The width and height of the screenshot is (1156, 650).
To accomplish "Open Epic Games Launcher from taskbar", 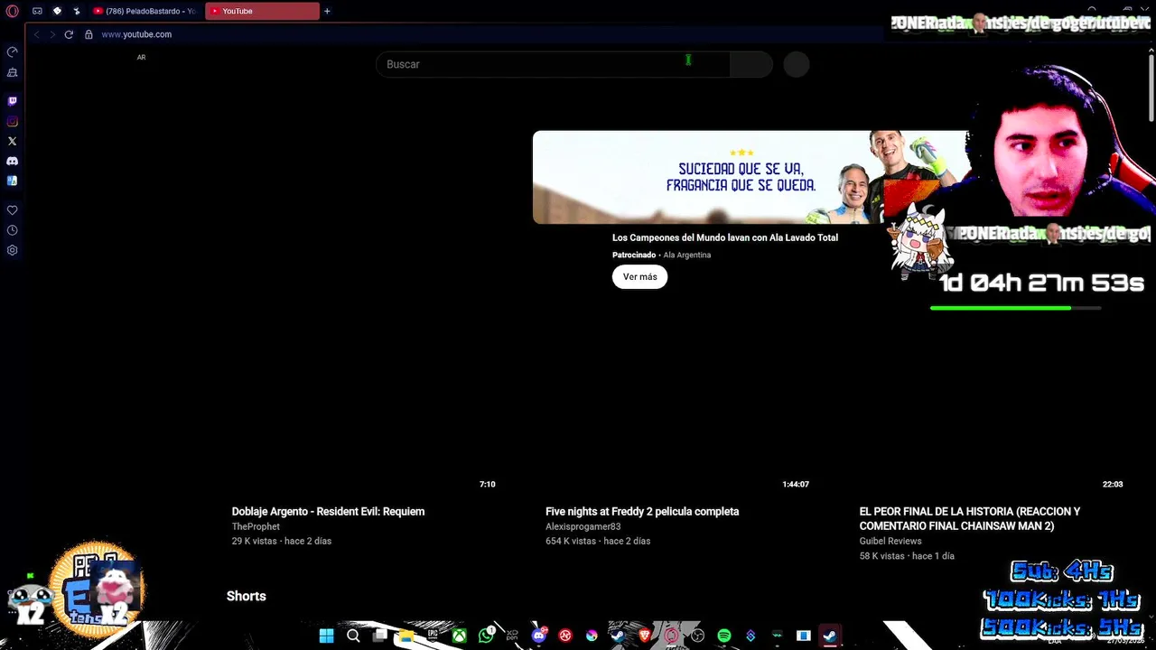I will click(x=433, y=636).
